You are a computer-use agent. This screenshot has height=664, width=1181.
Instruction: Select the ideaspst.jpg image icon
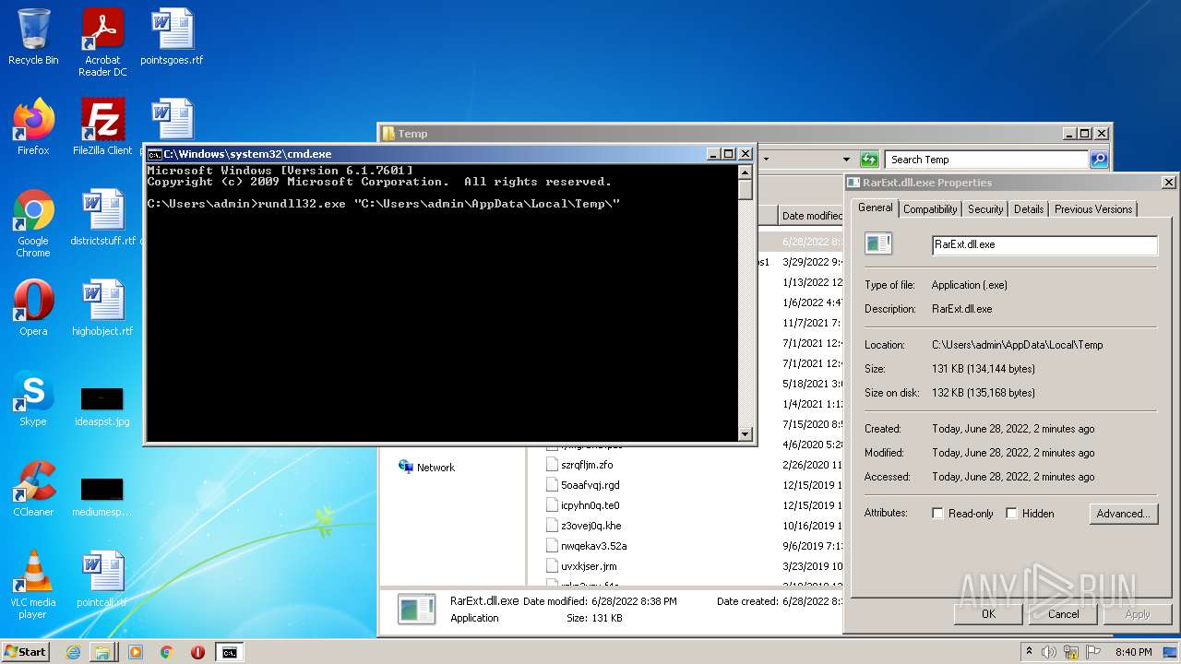[x=102, y=406]
